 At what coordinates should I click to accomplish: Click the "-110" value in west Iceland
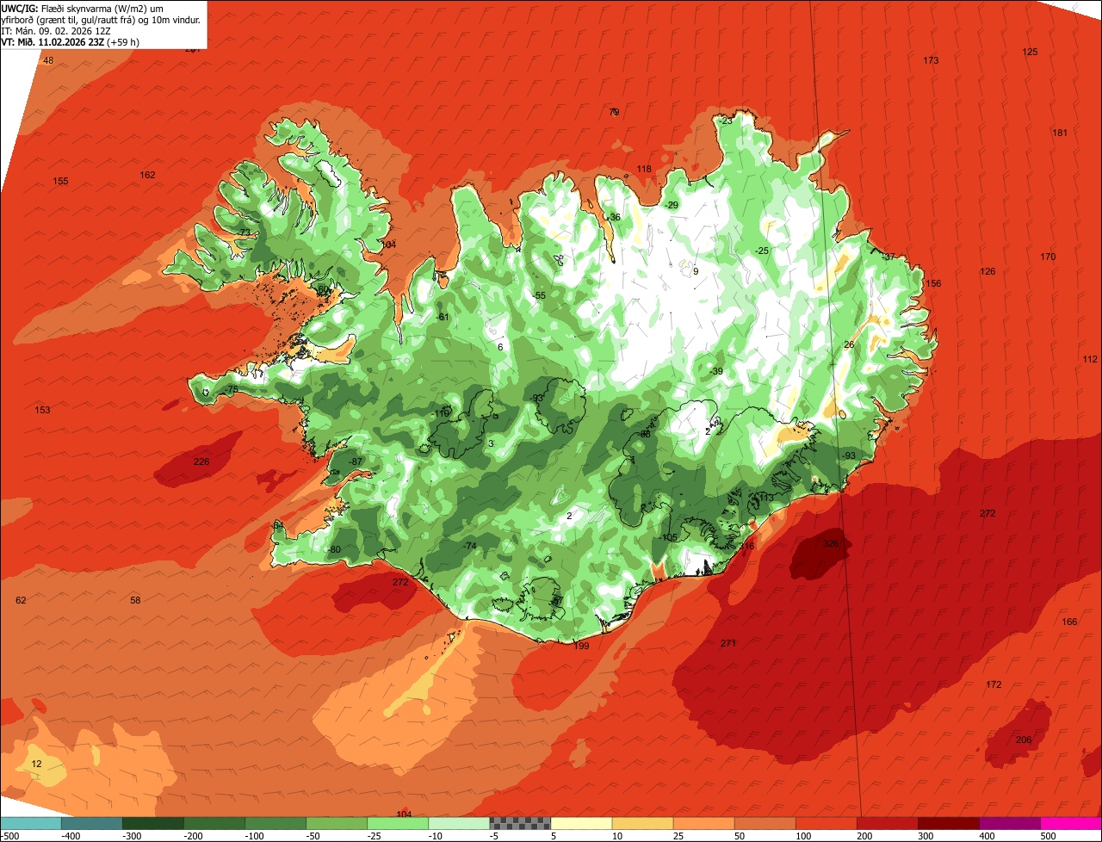point(441,413)
